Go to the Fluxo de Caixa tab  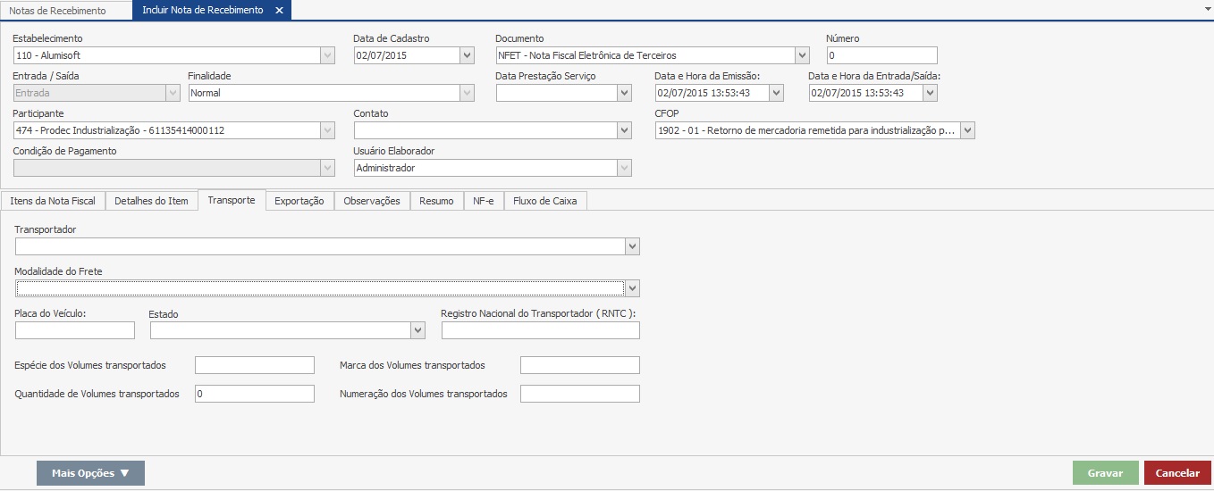point(544,201)
